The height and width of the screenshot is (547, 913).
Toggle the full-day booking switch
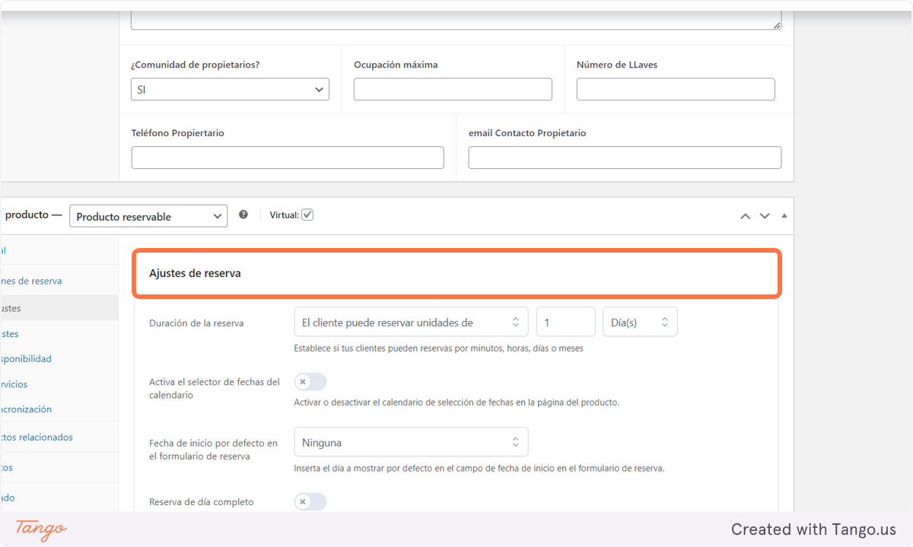[x=310, y=502]
